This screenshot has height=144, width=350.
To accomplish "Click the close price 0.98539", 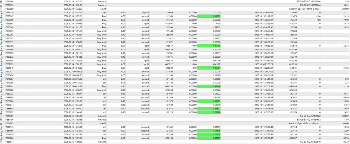I will pos(293,90).
